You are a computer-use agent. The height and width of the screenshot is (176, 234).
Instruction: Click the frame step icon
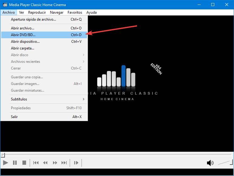(76, 163)
